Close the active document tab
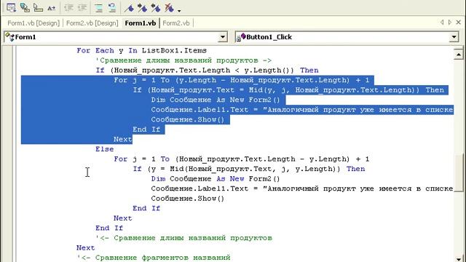 459,23
